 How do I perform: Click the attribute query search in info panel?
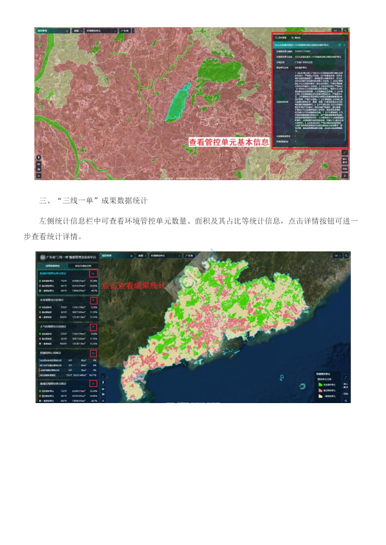tap(280, 38)
